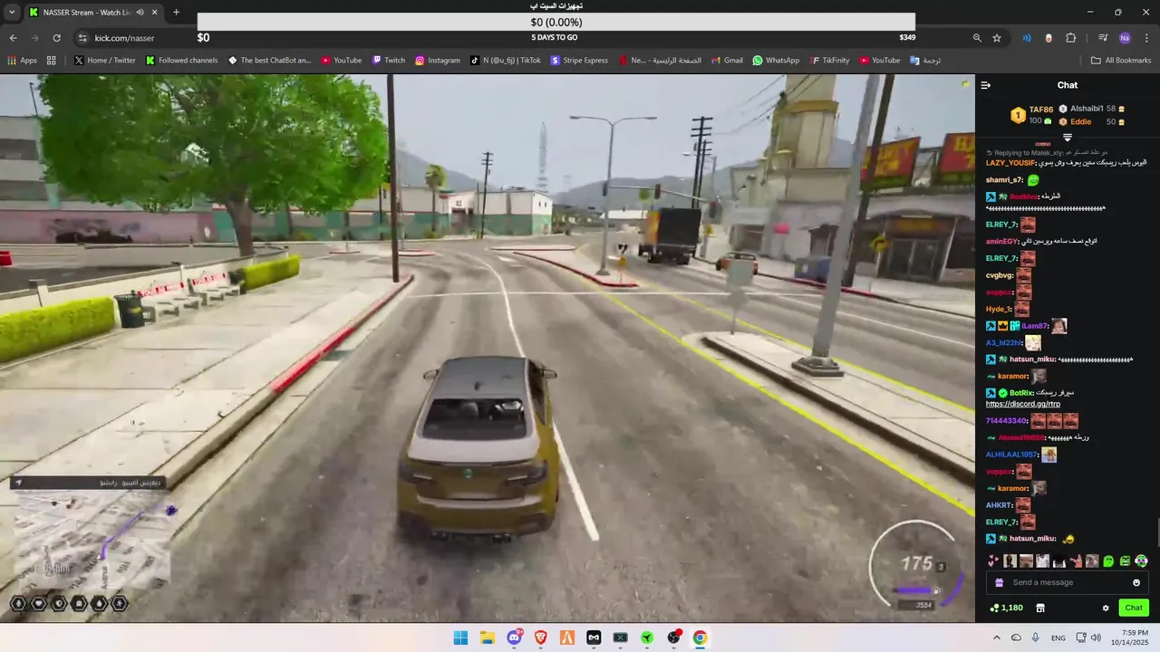
Task: Open the emoji picker in message box
Action: tap(1136, 582)
